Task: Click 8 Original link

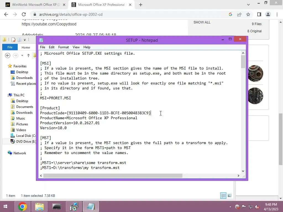Action: [254, 31]
